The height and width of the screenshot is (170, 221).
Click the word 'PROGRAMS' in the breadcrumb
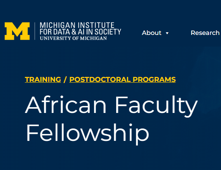coord(154,80)
